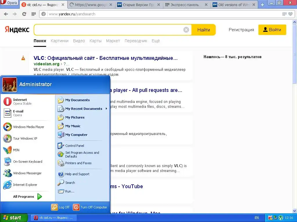Open E-mail Opera in Start menu

pos(28,113)
